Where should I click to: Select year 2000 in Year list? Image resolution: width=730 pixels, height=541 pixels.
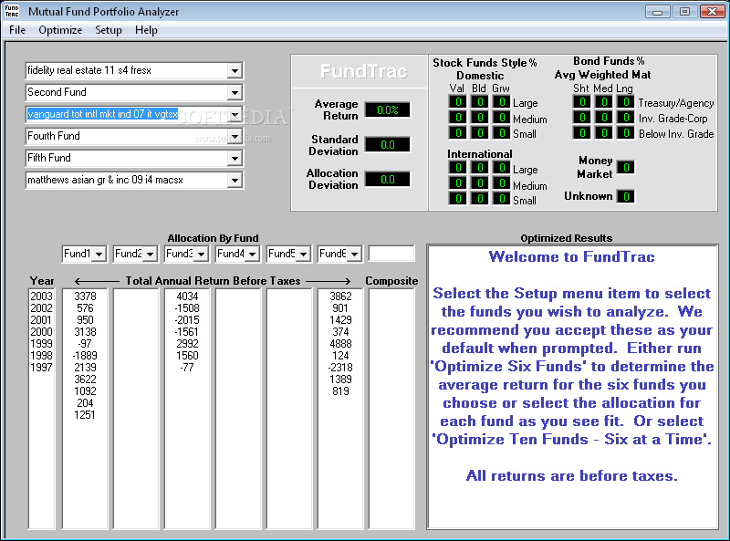click(41, 332)
